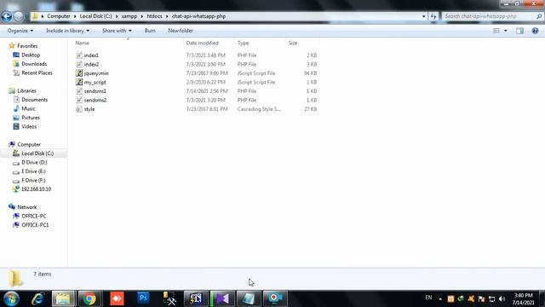Viewport: 545px width, 307px height.
Task: Select the style CSS file icon
Action: coord(79,109)
